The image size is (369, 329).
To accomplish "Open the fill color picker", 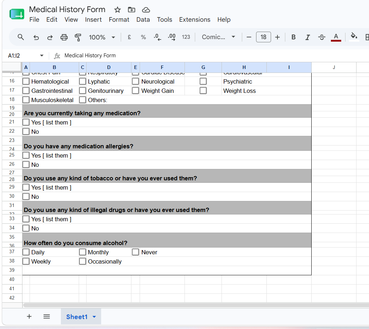I will tap(354, 37).
